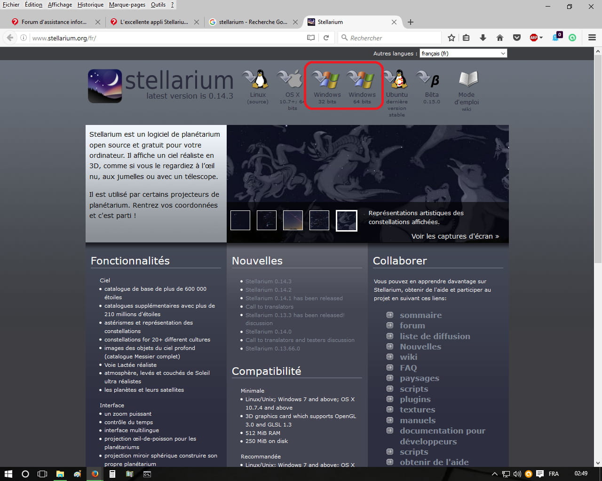
Task: Open the Stellarium 0.14.3 news link
Action: [268, 281]
